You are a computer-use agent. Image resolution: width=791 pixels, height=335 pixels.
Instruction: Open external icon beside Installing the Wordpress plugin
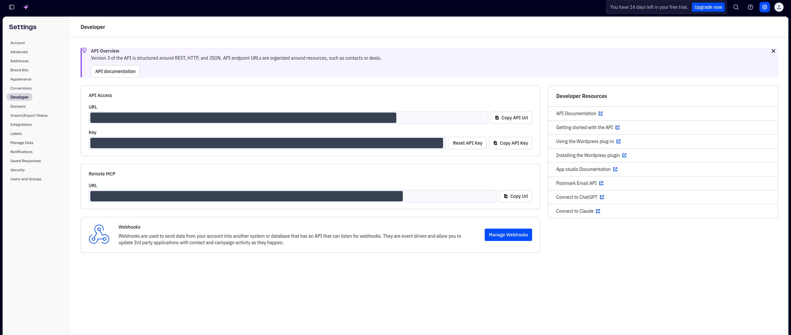pyautogui.click(x=624, y=155)
